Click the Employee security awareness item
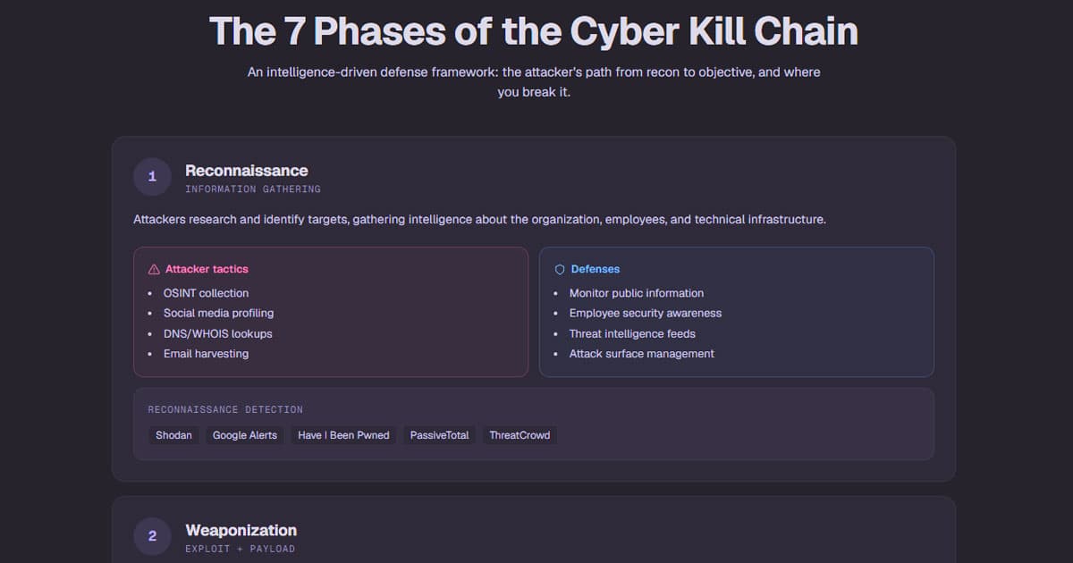The height and width of the screenshot is (563, 1073). coord(646,314)
